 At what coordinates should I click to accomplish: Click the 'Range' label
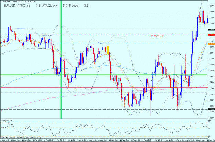(x=74, y=6)
